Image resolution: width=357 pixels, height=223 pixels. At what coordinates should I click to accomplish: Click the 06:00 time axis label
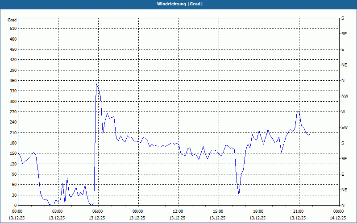pyautogui.click(x=98, y=211)
